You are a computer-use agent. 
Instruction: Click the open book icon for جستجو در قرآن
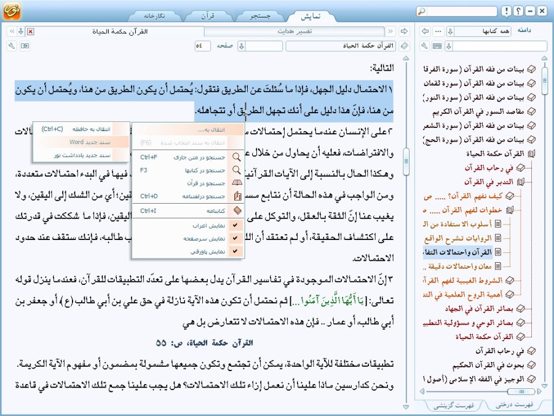pyautogui.click(x=237, y=183)
